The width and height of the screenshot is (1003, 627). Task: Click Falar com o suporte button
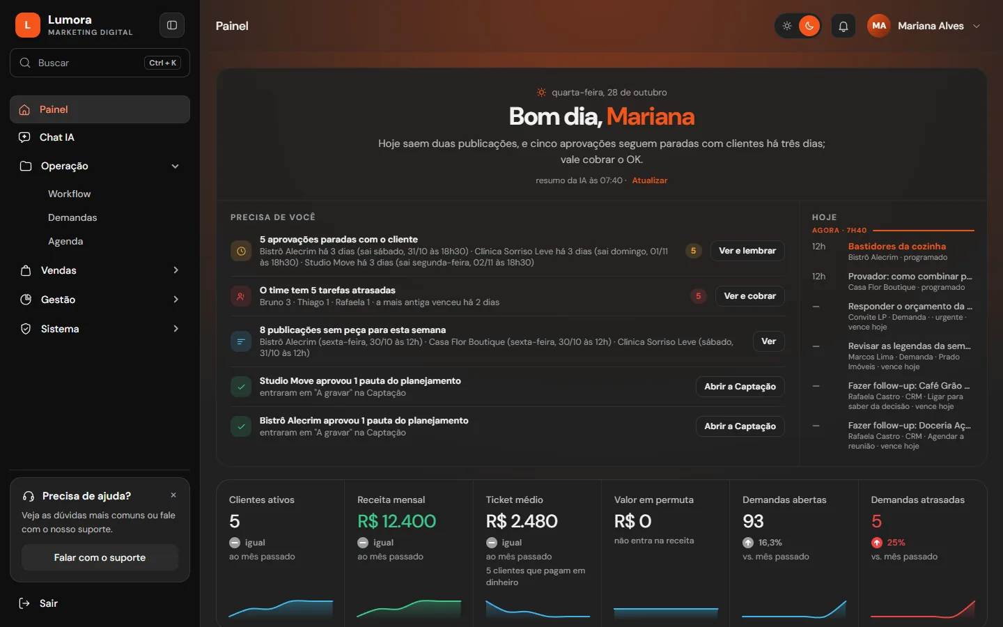point(100,557)
